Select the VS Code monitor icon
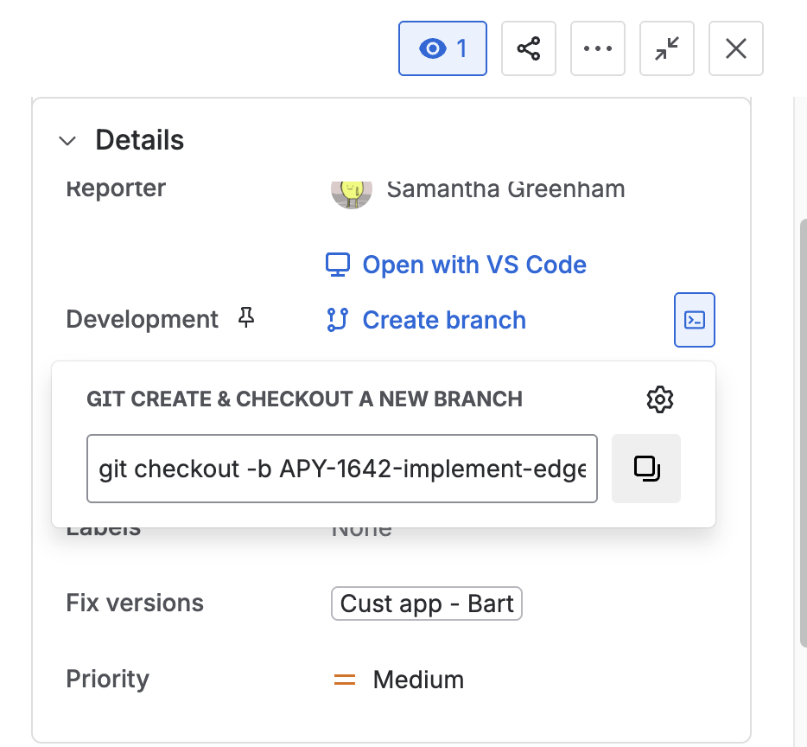 pos(338,265)
